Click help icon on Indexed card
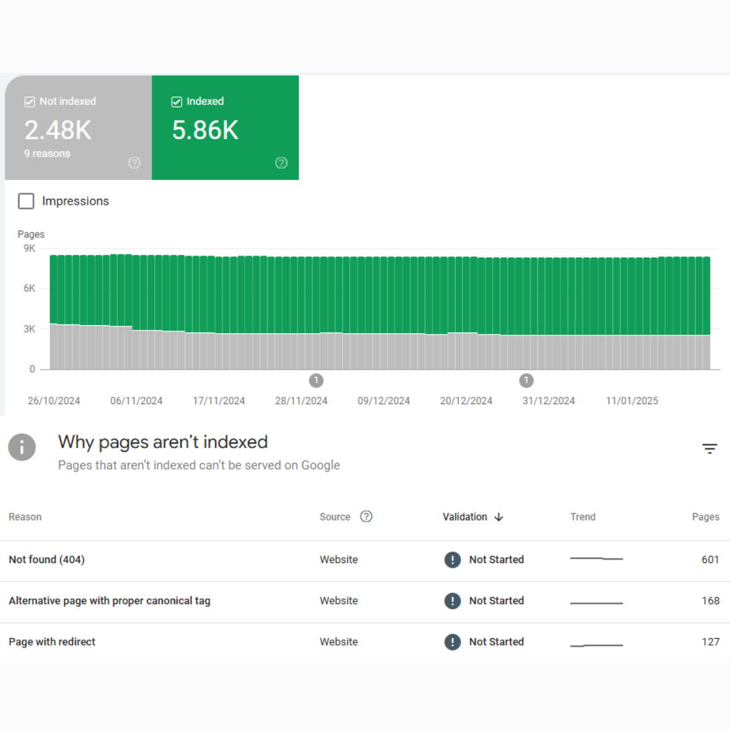 pos(281,163)
